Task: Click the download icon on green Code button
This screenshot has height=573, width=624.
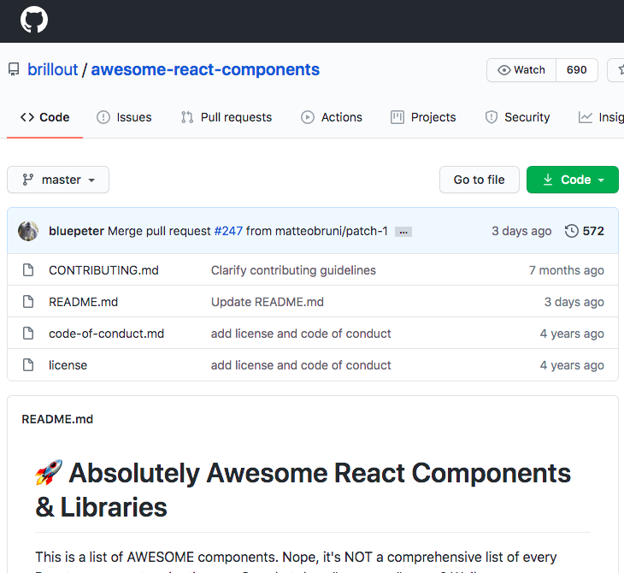Action: 548,180
